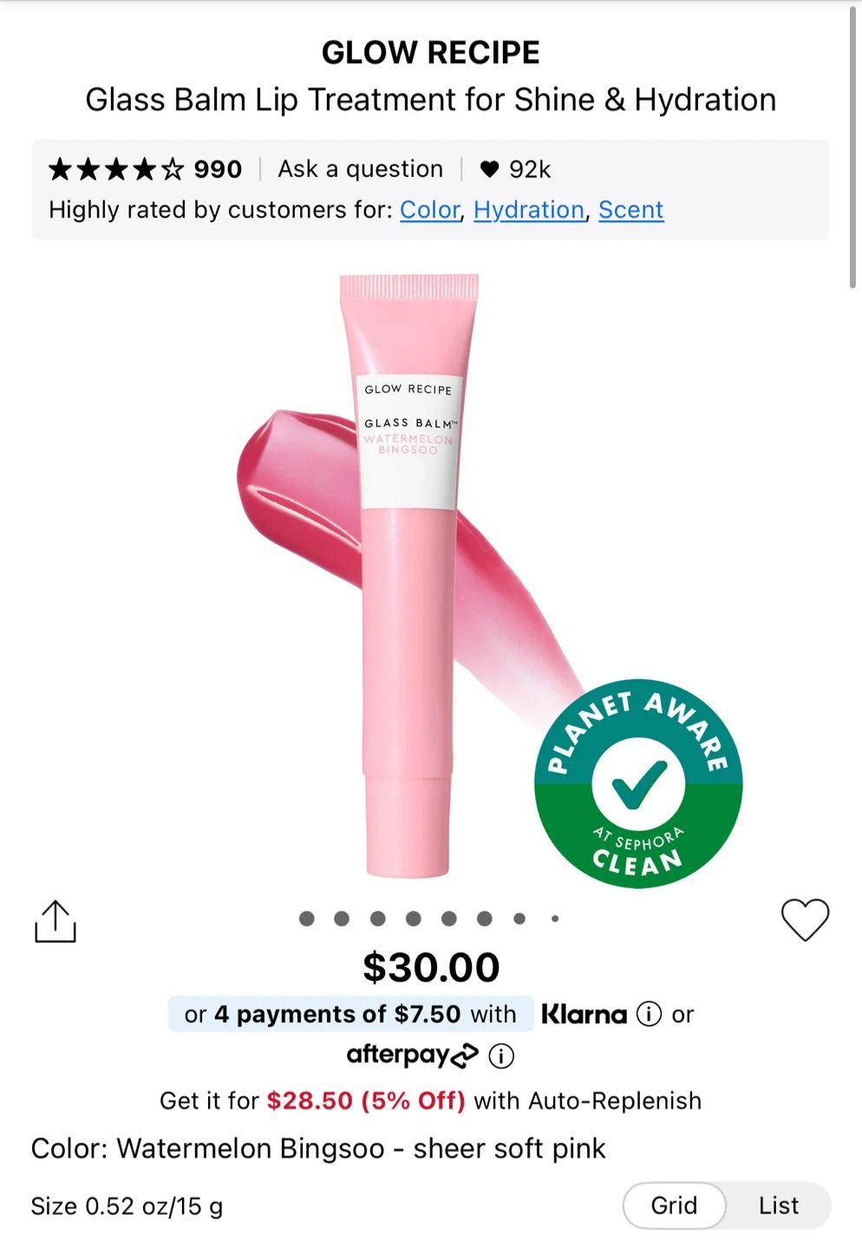Tap the Planet Aware Clean badge
The width and height of the screenshot is (862, 1249).
pos(638,783)
